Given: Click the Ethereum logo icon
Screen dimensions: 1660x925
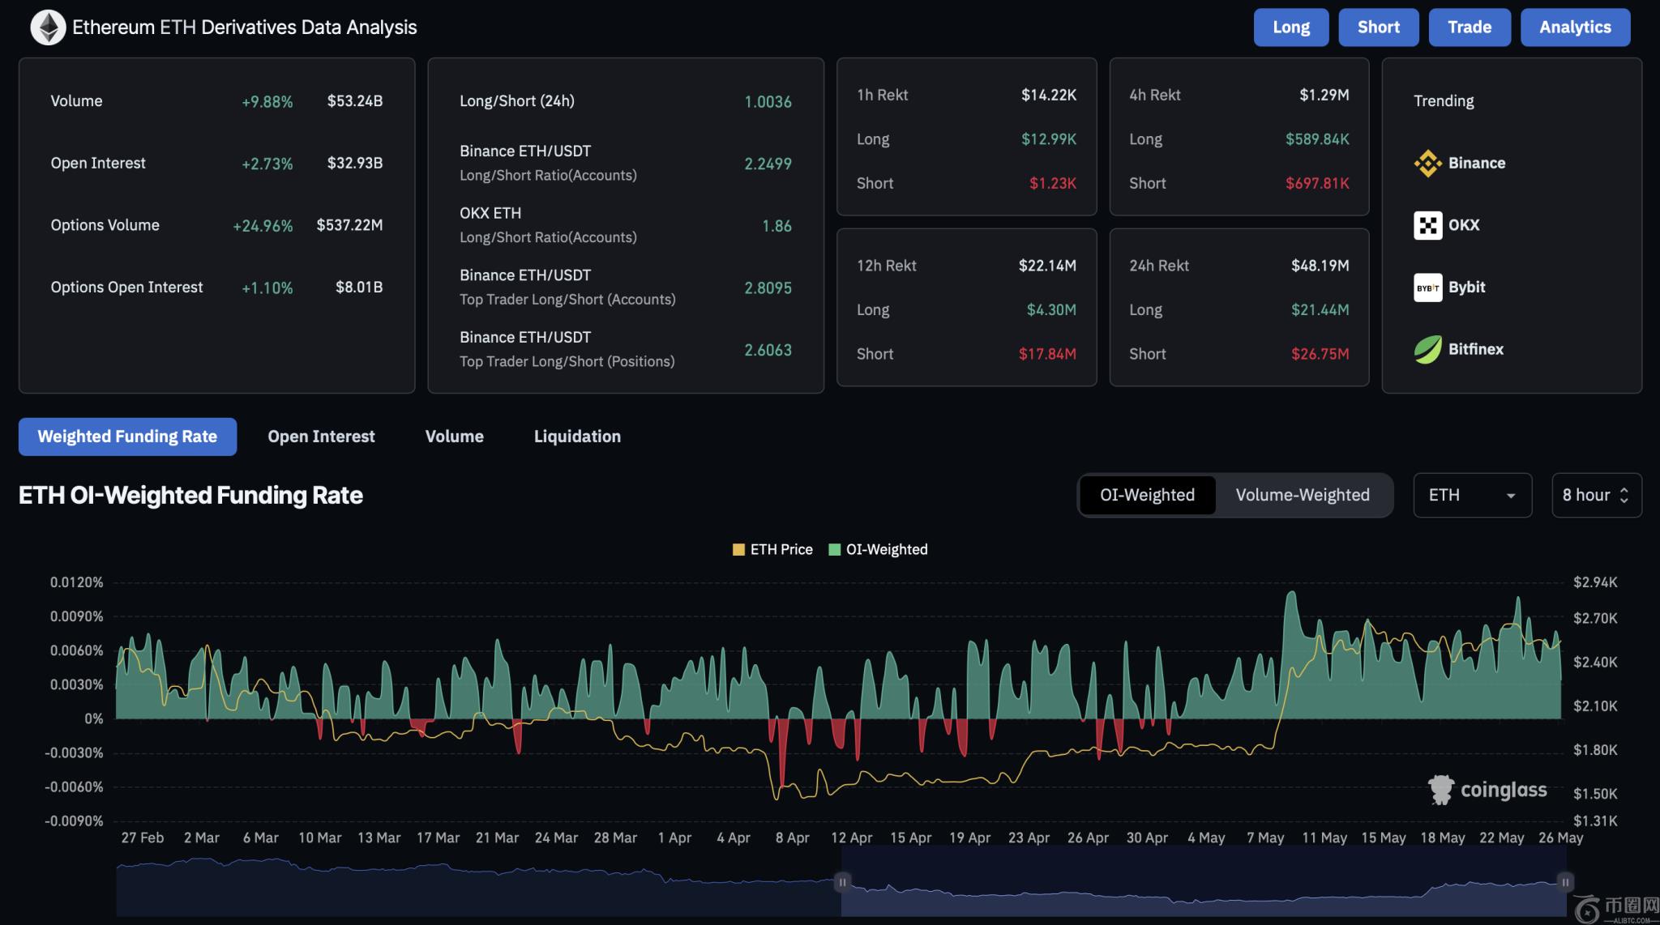Looking at the screenshot, I should 48,28.
